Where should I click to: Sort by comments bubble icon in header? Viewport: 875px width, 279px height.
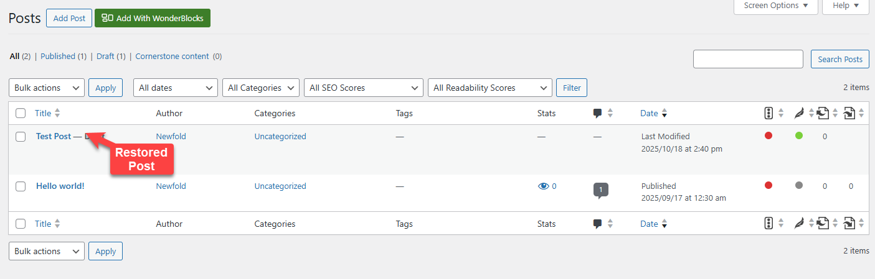[x=597, y=113]
